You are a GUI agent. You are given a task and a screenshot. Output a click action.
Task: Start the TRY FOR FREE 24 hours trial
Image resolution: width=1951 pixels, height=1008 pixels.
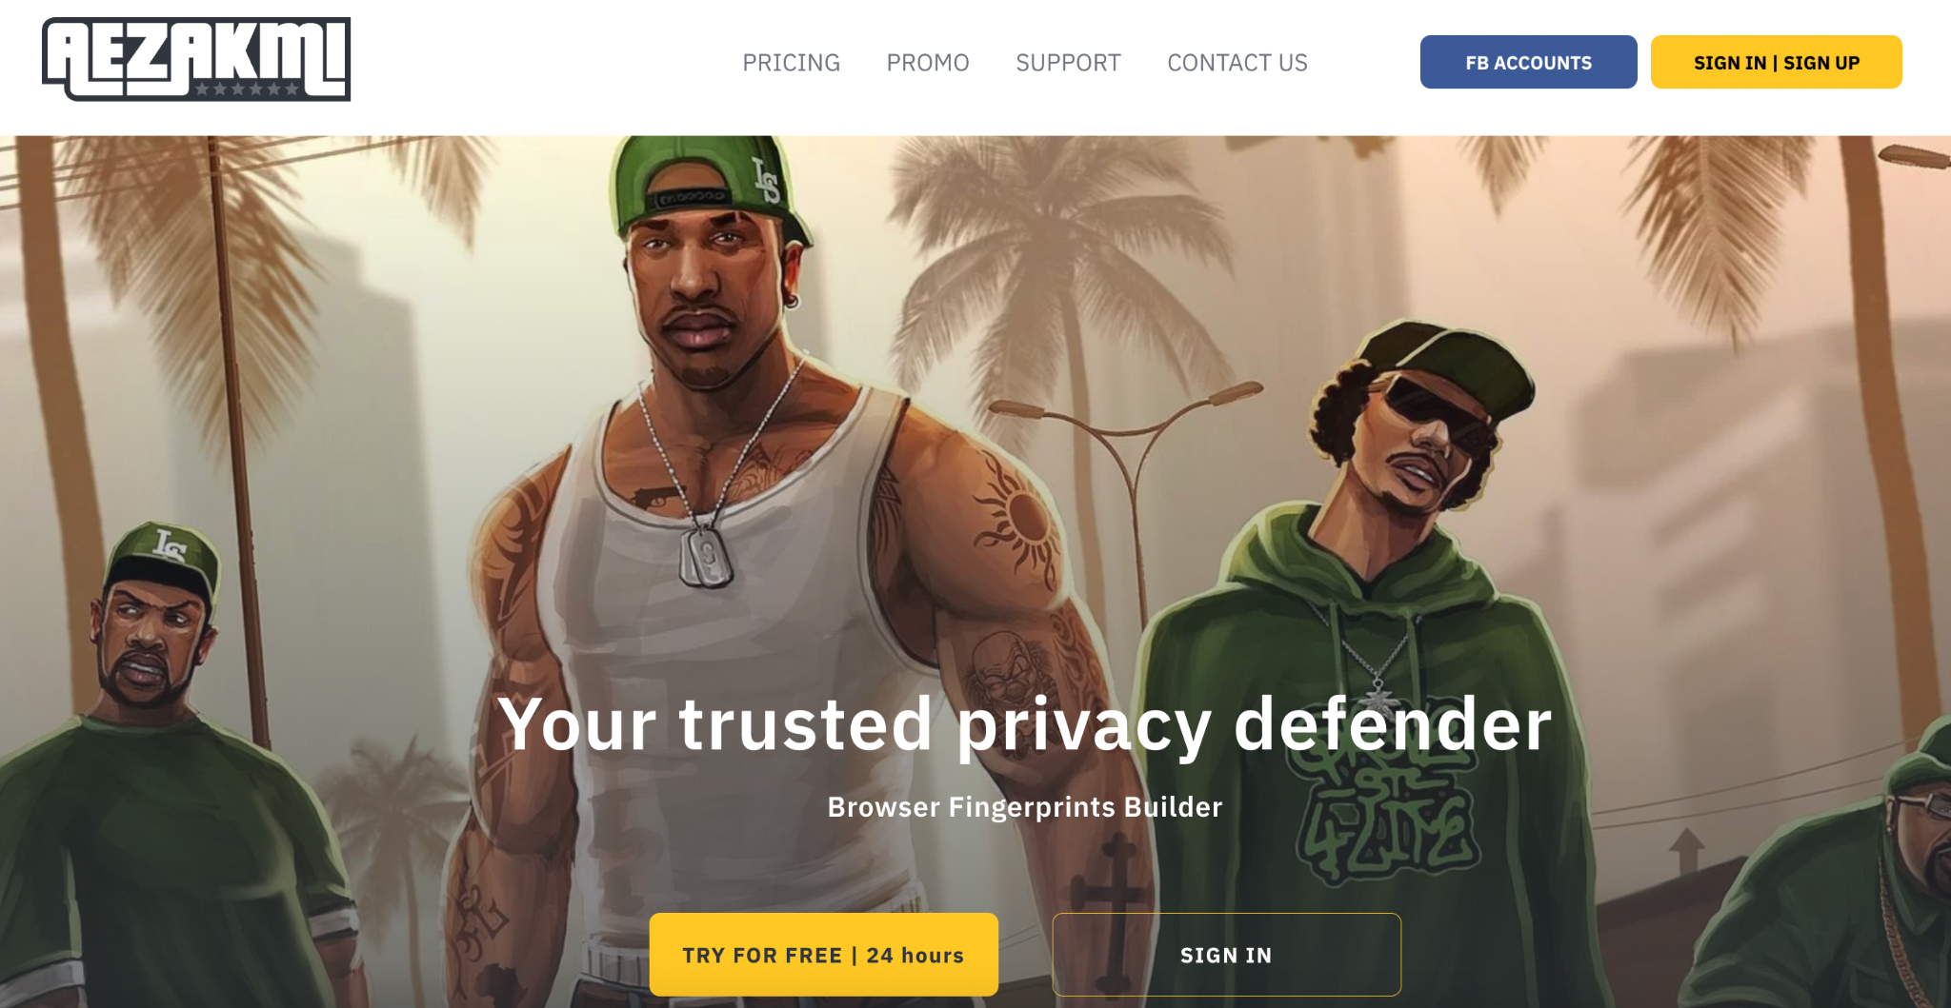point(823,954)
